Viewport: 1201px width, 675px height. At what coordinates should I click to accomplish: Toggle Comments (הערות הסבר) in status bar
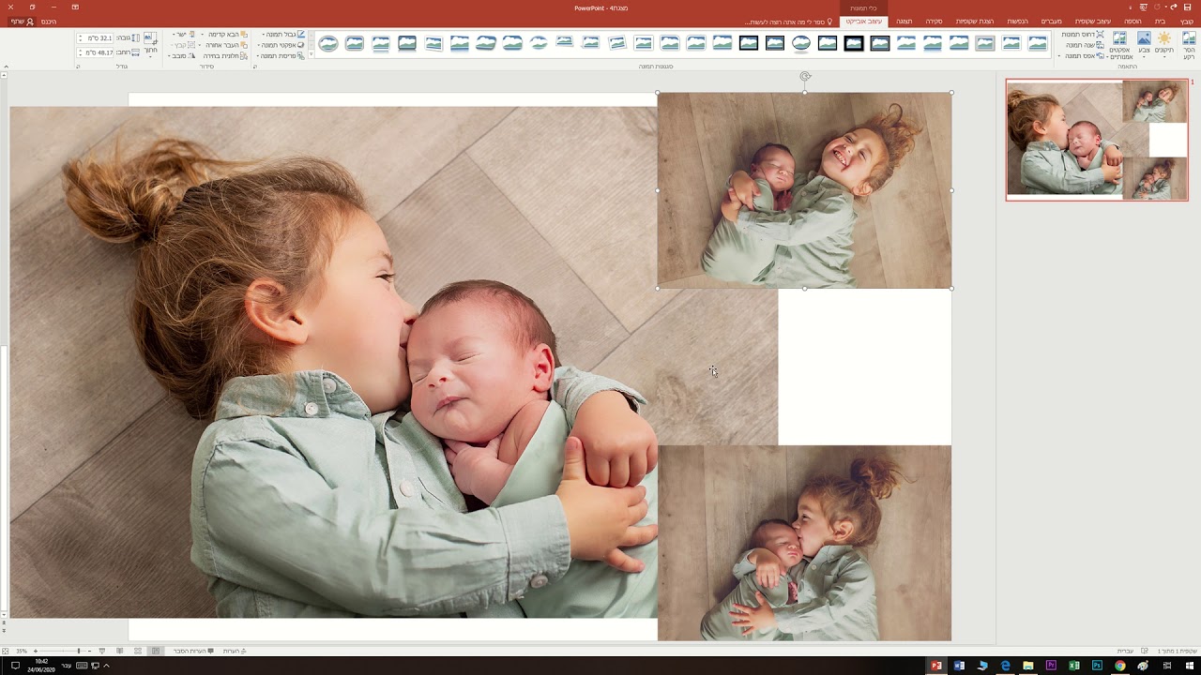(194, 651)
